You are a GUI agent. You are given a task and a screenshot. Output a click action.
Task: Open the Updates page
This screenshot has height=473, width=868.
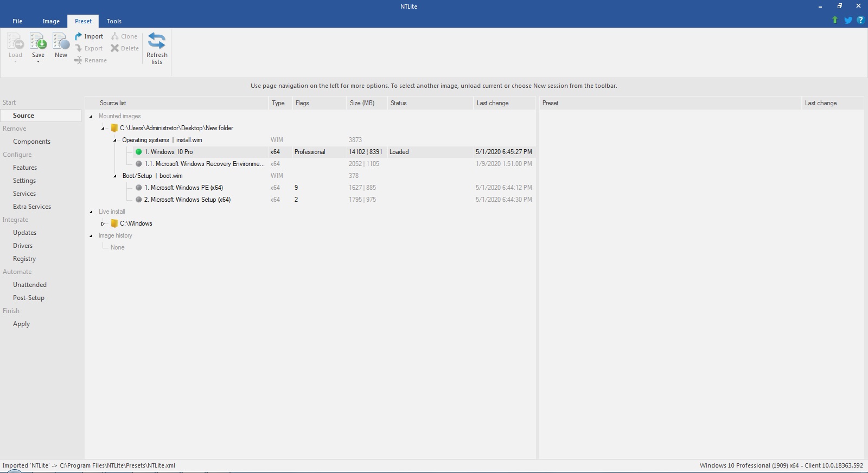24,233
